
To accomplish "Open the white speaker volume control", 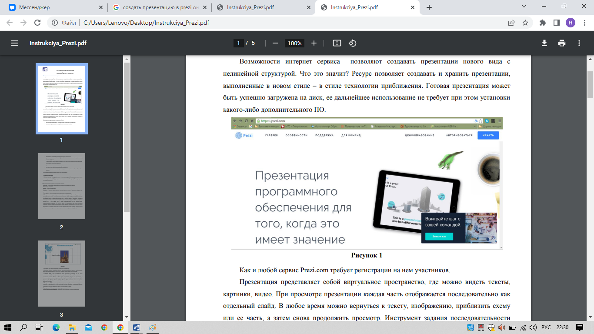I will coord(534,327).
